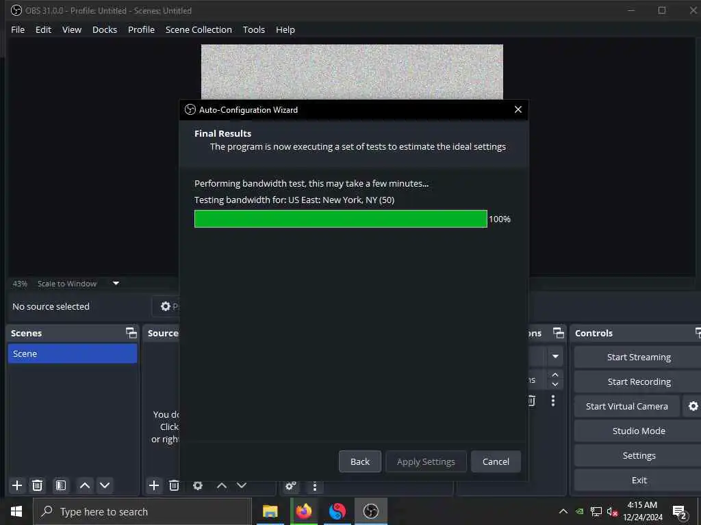
Task: Remove source with trash icon in Sources
Action: coord(175,485)
